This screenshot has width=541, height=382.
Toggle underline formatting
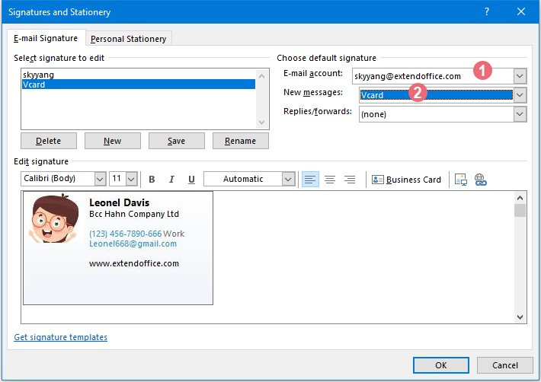coord(191,179)
